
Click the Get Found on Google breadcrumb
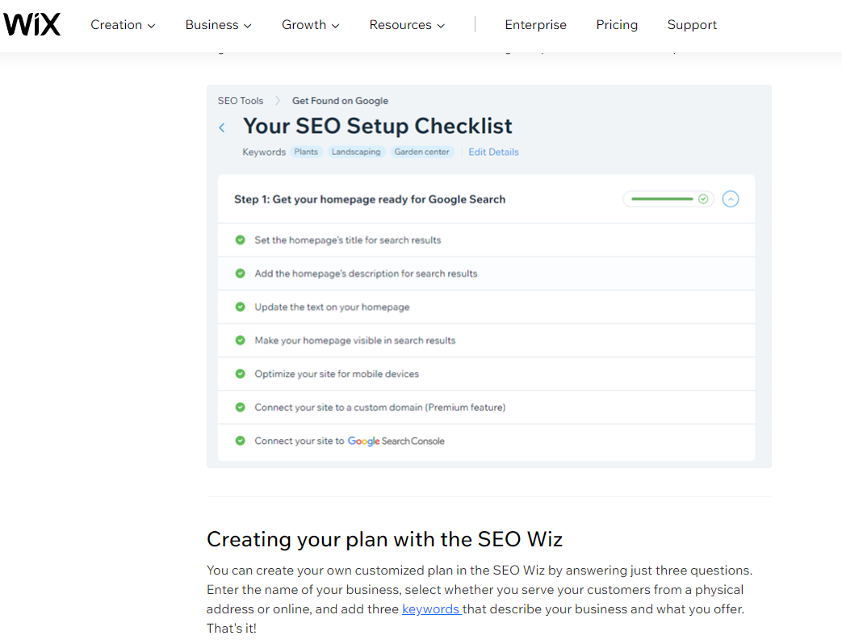tap(340, 101)
